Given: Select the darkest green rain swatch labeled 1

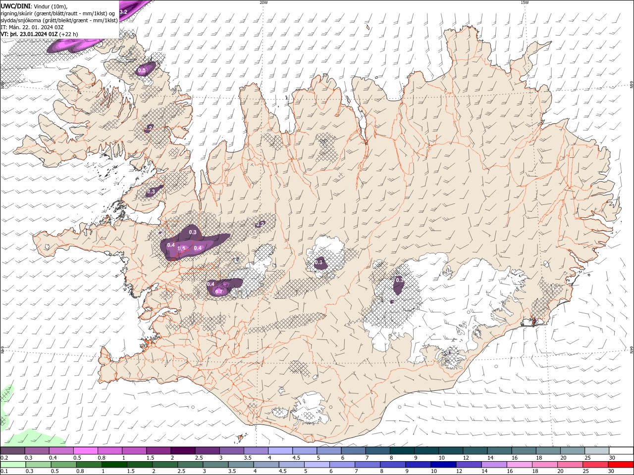Looking at the screenshot, I should [114, 465].
